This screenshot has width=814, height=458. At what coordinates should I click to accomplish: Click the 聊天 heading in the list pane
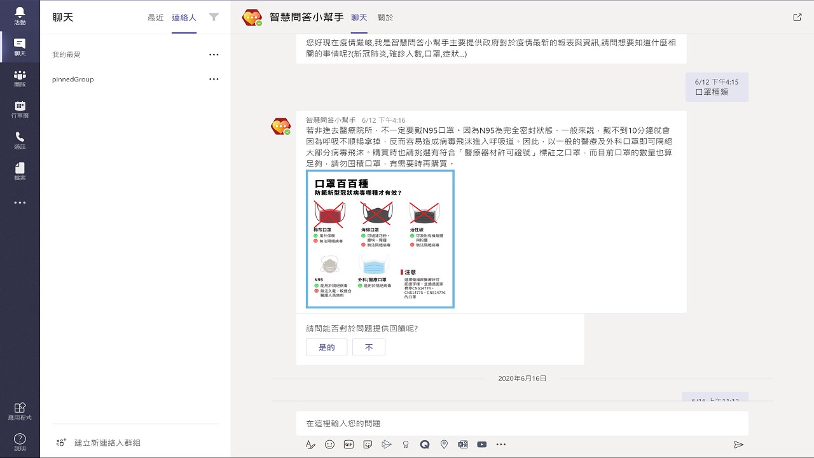63,18
